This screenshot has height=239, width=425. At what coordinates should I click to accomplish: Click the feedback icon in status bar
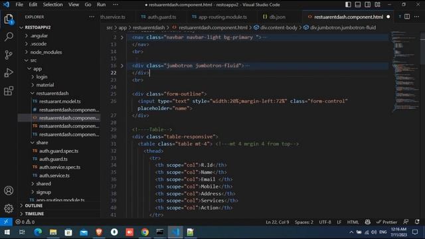coord(406,222)
